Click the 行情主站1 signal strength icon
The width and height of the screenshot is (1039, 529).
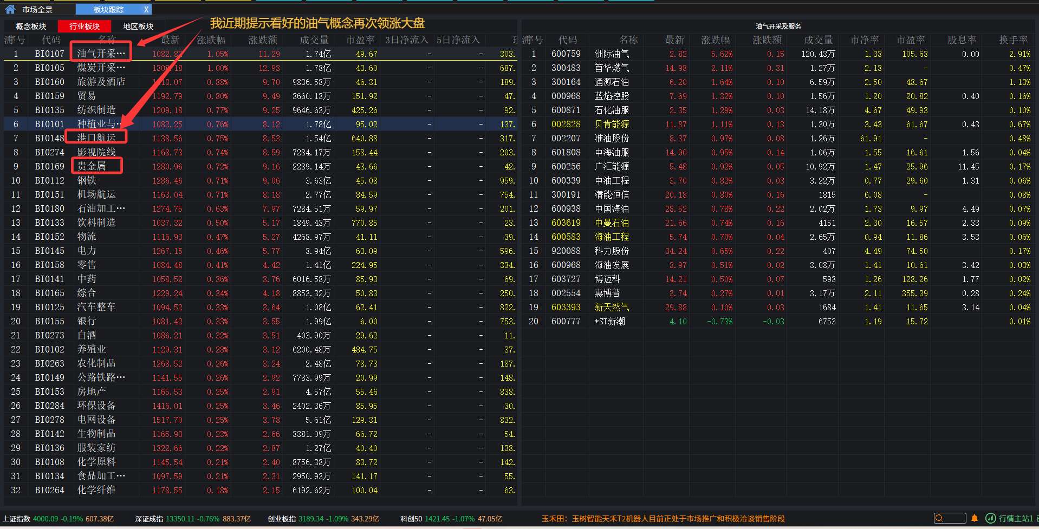click(990, 518)
